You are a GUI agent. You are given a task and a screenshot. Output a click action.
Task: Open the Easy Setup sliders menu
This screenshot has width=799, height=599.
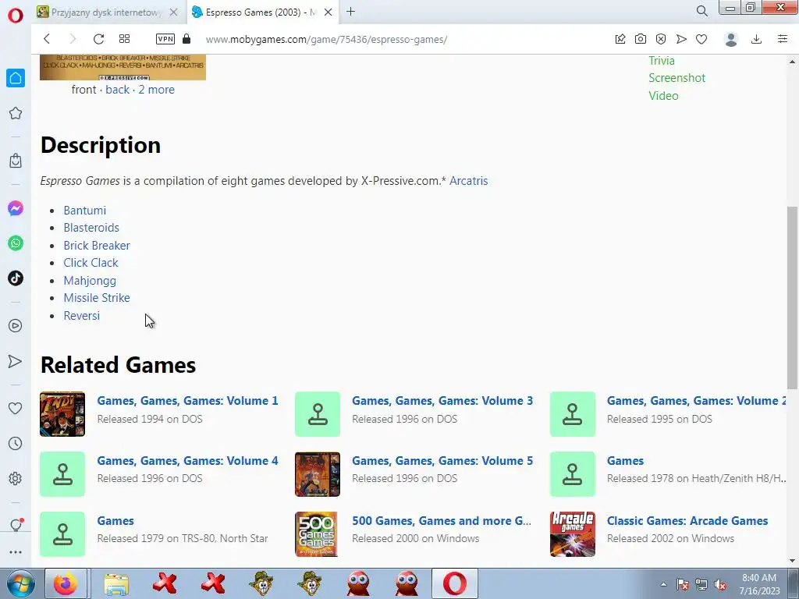click(x=783, y=39)
